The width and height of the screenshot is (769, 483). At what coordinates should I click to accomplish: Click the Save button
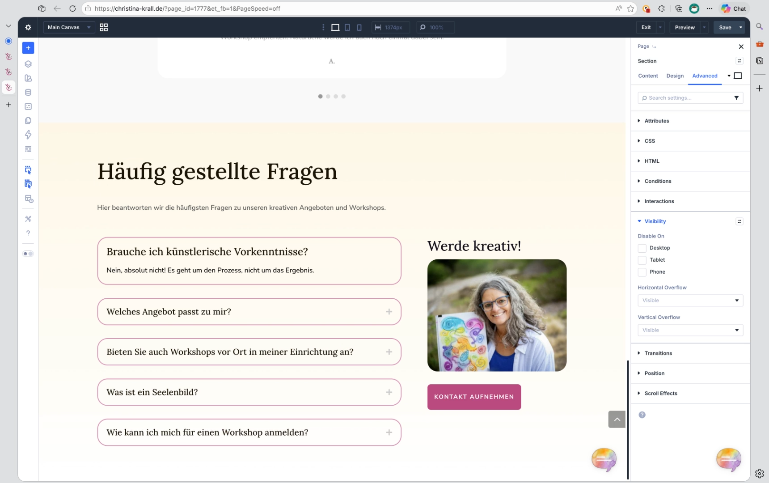[x=725, y=27]
